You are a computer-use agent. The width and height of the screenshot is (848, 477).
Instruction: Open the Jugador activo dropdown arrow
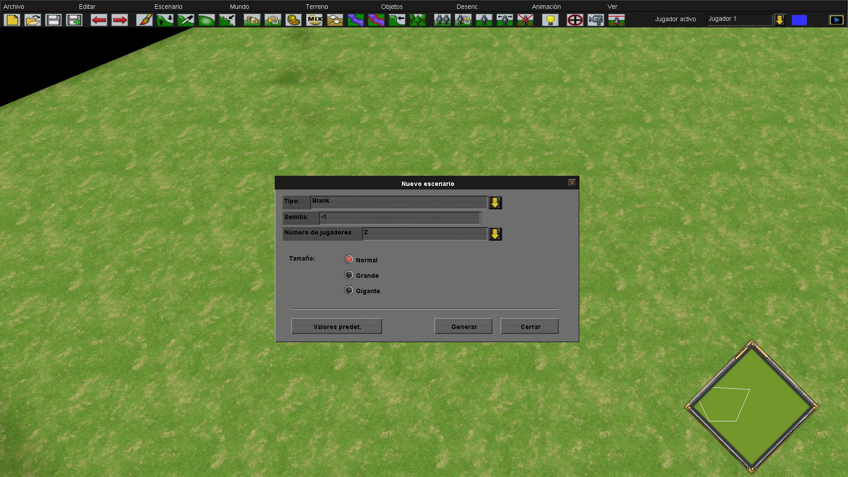(780, 20)
